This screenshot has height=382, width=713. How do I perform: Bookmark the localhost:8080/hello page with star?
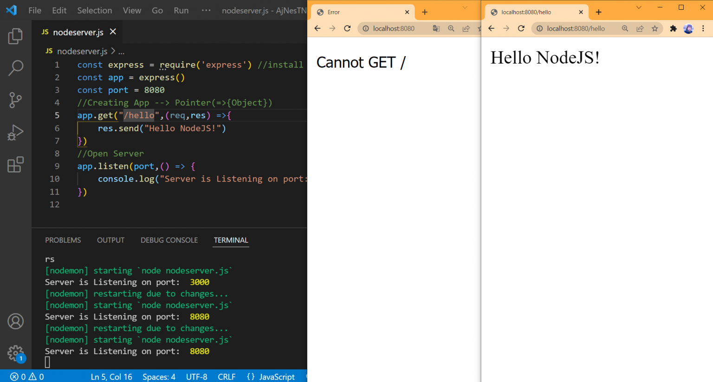coord(655,29)
